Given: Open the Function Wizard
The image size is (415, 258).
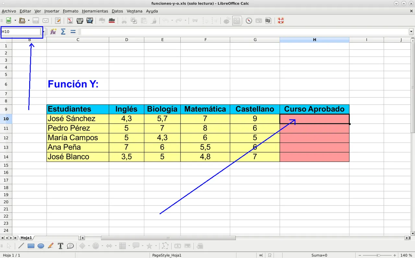Looking at the screenshot, I should (53, 32).
